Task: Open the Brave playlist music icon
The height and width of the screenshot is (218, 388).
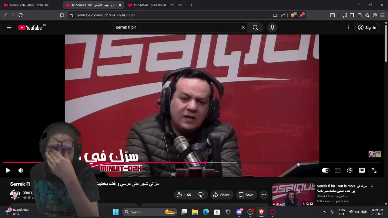Action: click(345, 15)
